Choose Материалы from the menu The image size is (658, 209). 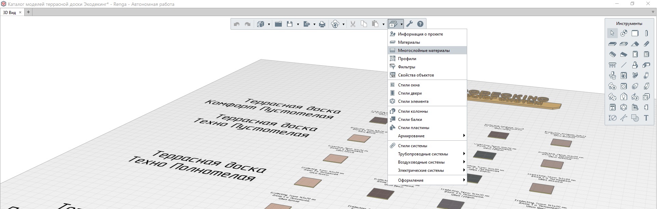tap(427, 42)
